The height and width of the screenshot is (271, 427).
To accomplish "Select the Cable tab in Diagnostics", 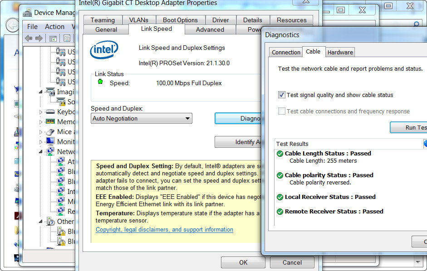I will (313, 51).
